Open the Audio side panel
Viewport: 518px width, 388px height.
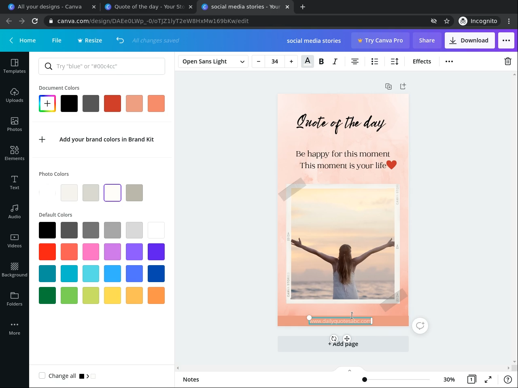pos(15,211)
